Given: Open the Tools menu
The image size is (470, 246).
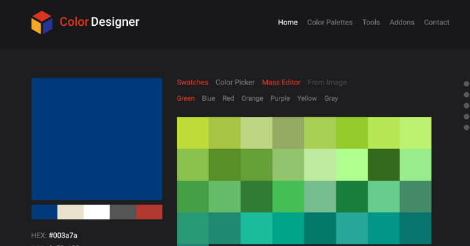Looking at the screenshot, I should point(371,23).
